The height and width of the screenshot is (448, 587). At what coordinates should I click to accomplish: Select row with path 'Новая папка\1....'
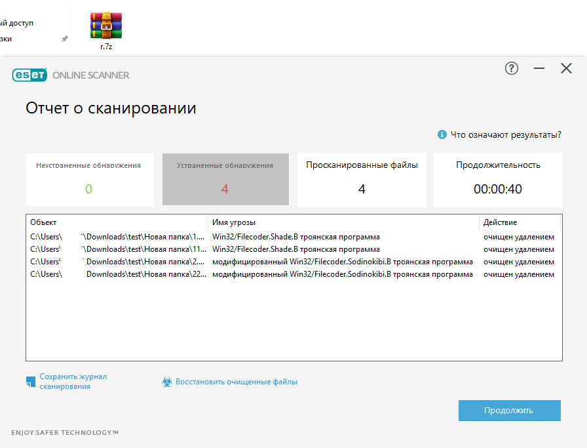tap(294, 237)
